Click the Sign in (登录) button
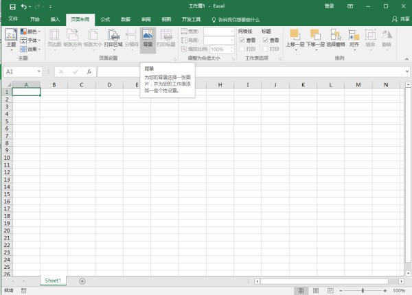 pyautogui.click(x=329, y=6)
